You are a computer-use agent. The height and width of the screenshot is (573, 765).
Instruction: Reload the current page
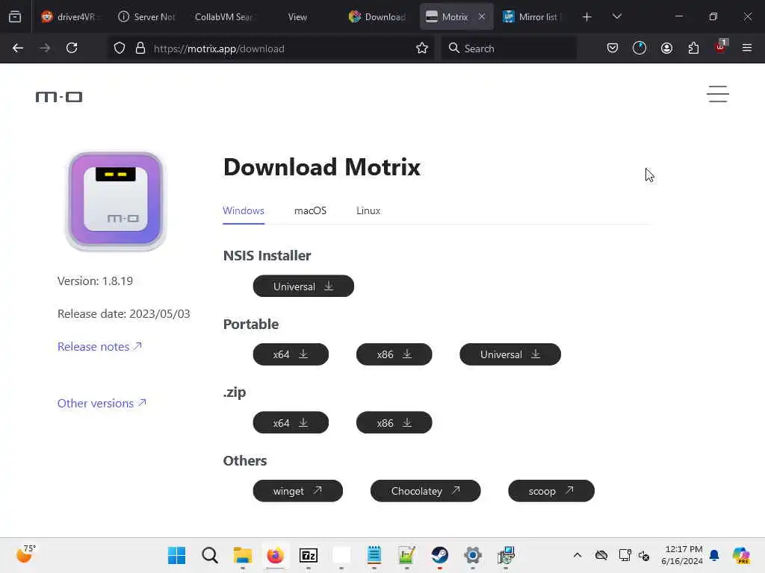point(72,48)
